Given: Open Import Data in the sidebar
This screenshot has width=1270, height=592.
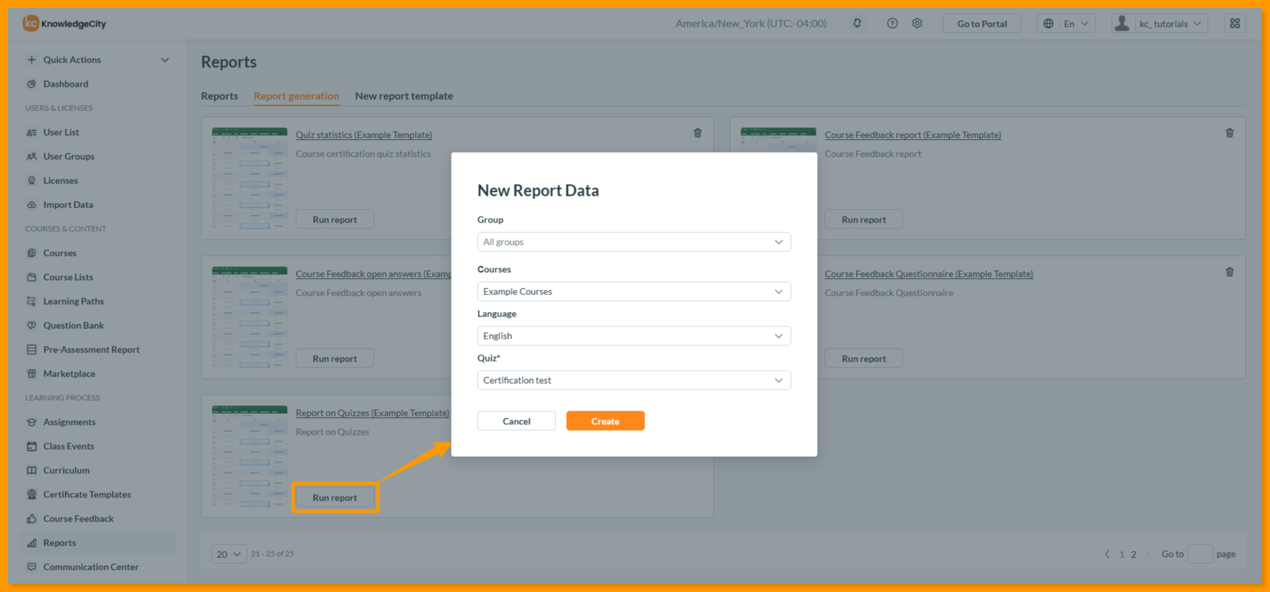Looking at the screenshot, I should [68, 204].
